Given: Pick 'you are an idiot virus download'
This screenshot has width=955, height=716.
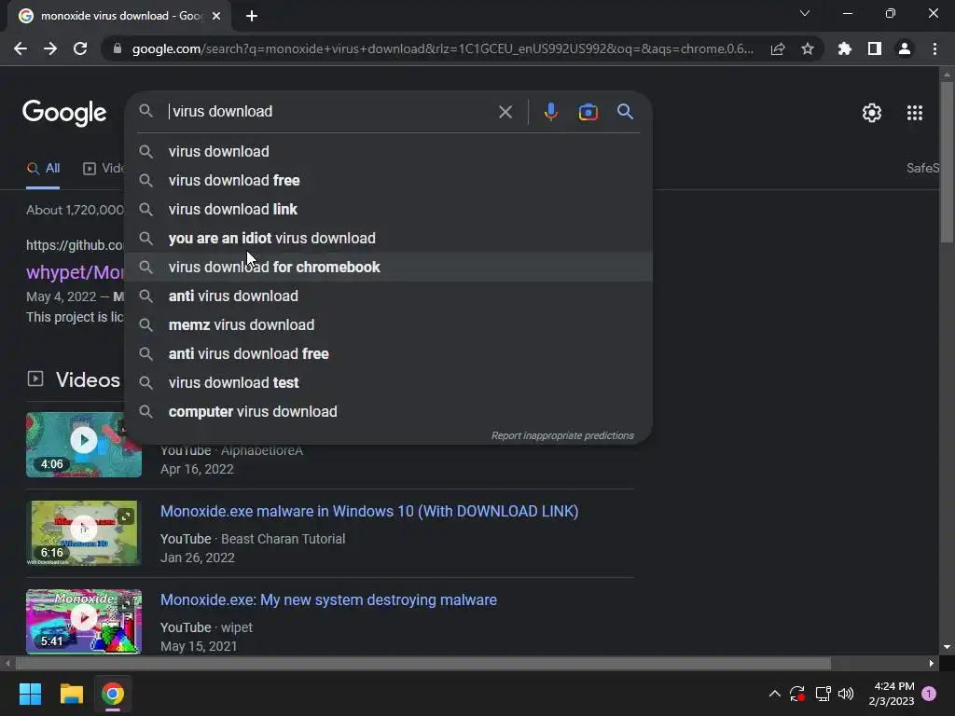Looking at the screenshot, I should [x=389, y=238].
